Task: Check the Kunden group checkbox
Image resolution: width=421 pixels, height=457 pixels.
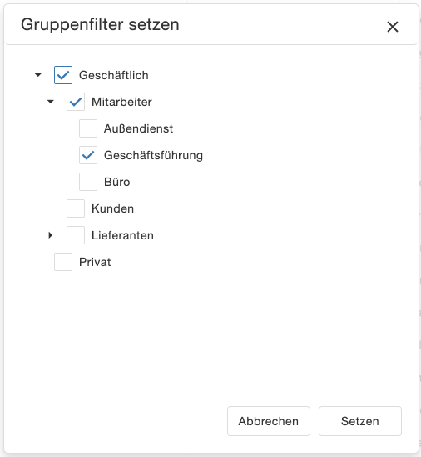Action: coord(76,208)
